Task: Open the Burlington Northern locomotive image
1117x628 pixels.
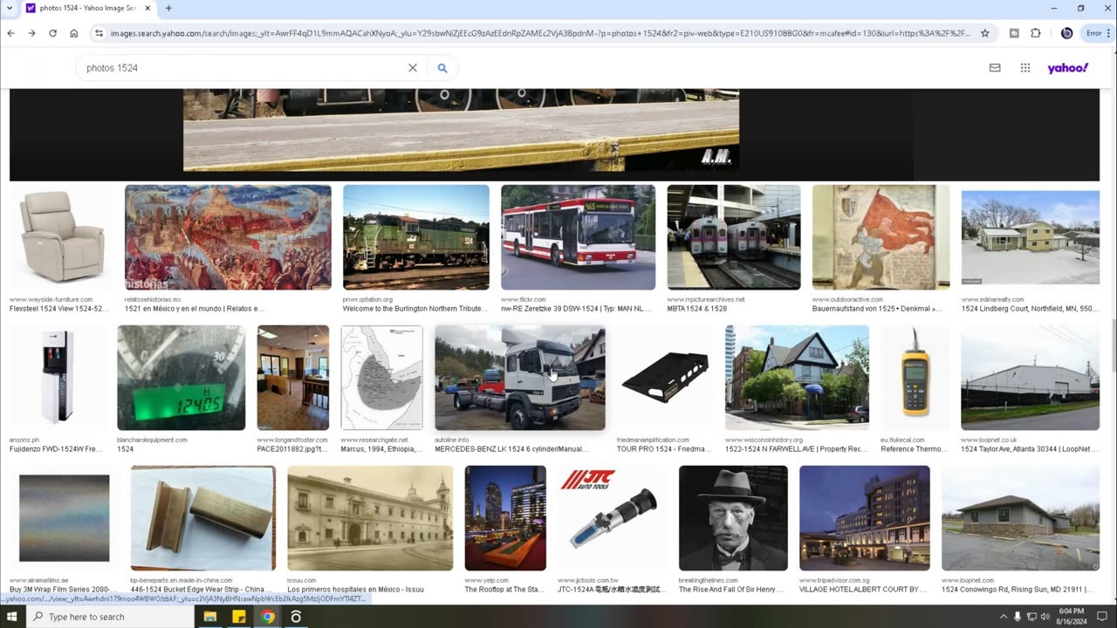Action: click(x=416, y=236)
